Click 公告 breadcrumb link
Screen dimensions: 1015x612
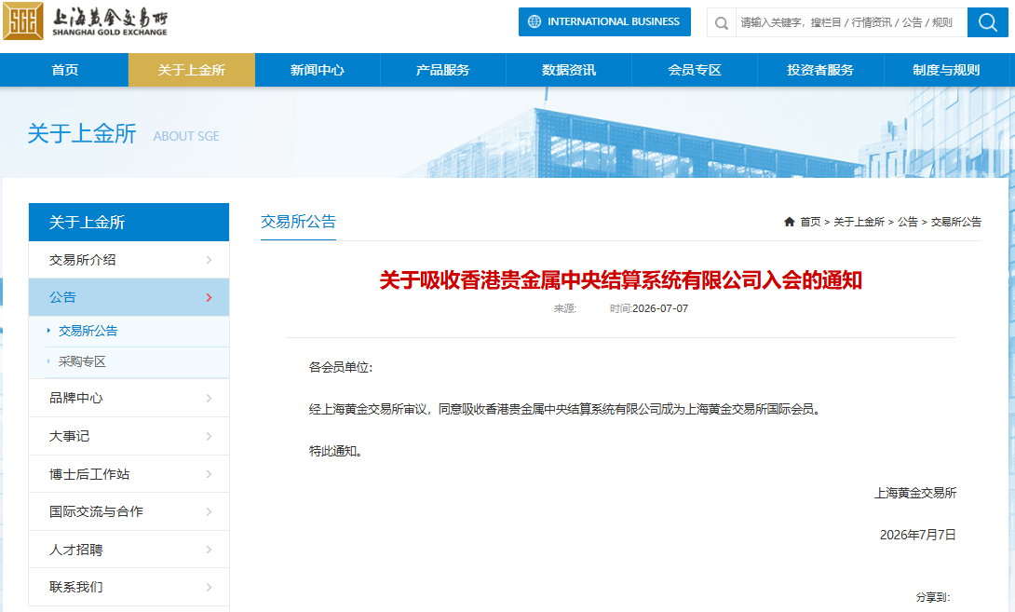908,222
